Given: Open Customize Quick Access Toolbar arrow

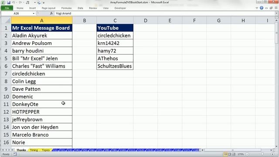Looking at the screenshot, I should tap(44, 3).
